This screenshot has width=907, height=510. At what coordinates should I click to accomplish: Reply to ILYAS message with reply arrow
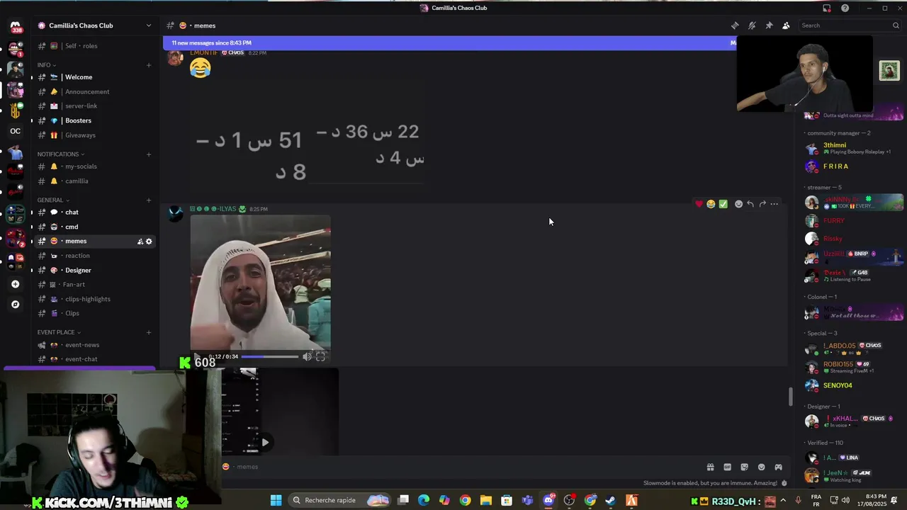pyautogui.click(x=750, y=204)
